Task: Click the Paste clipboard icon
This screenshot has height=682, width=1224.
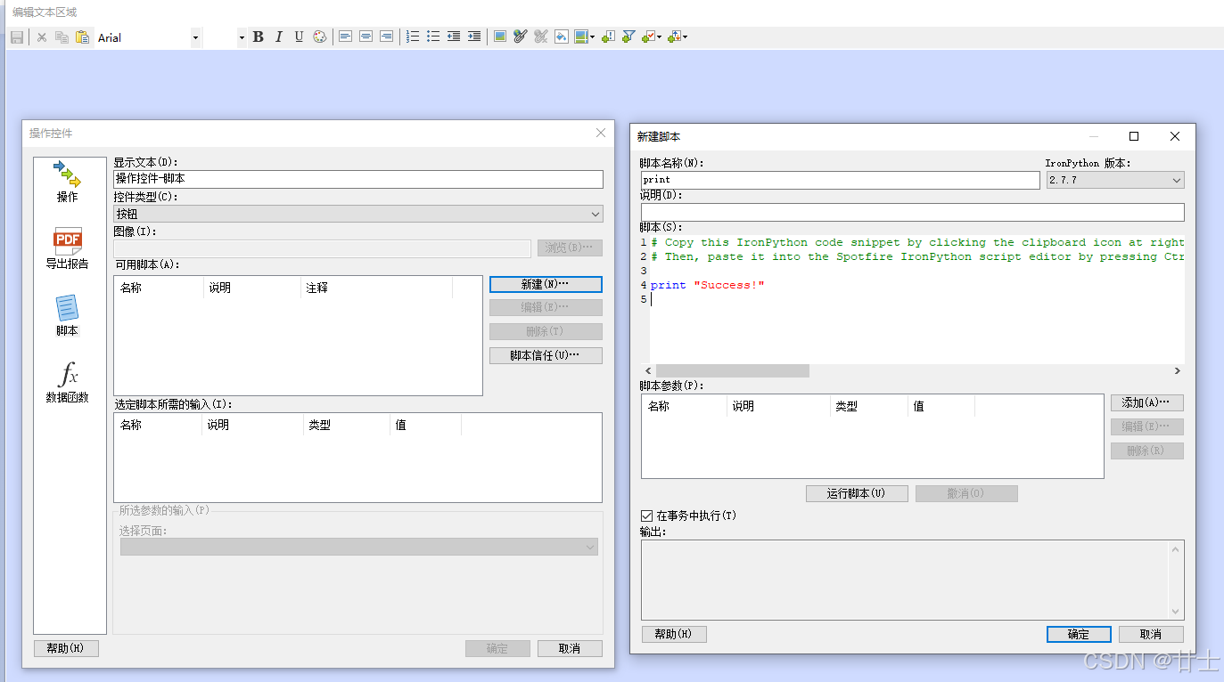Action: pos(82,37)
